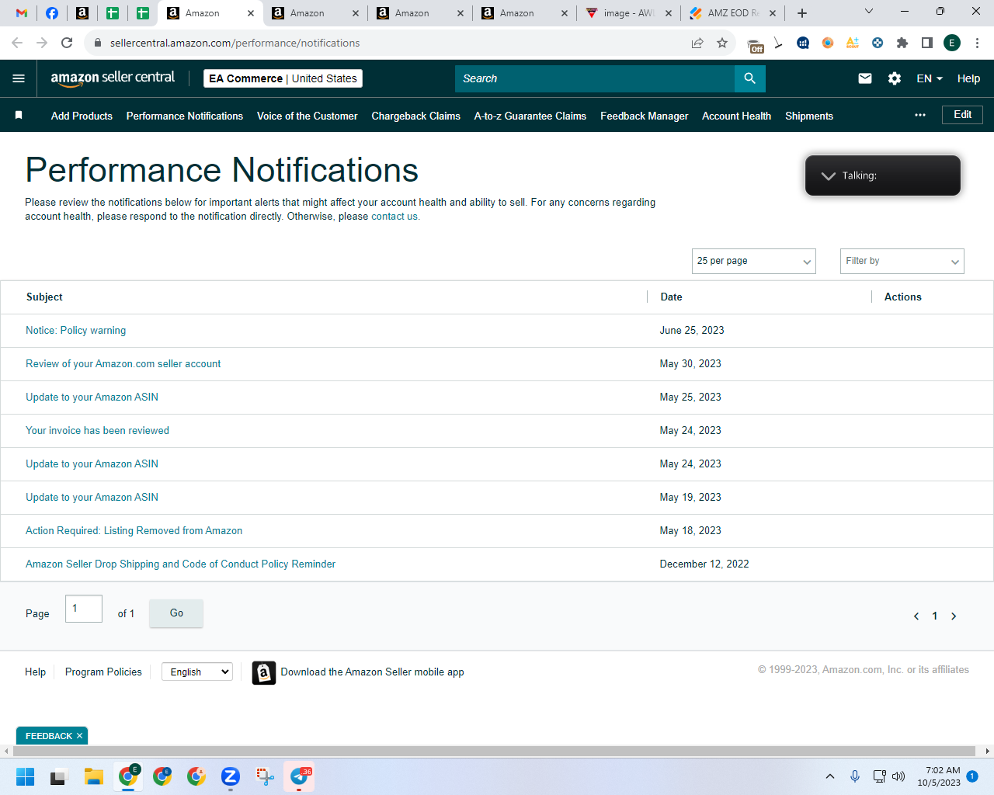The width and height of the screenshot is (994, 795).
Task: Open the EA Commerce United States account switcher
Action: 283,78
